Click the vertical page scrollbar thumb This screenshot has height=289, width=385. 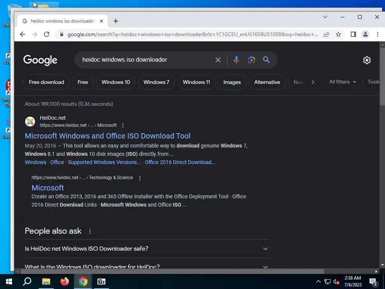pyautogui.click(x=382, y=77)
